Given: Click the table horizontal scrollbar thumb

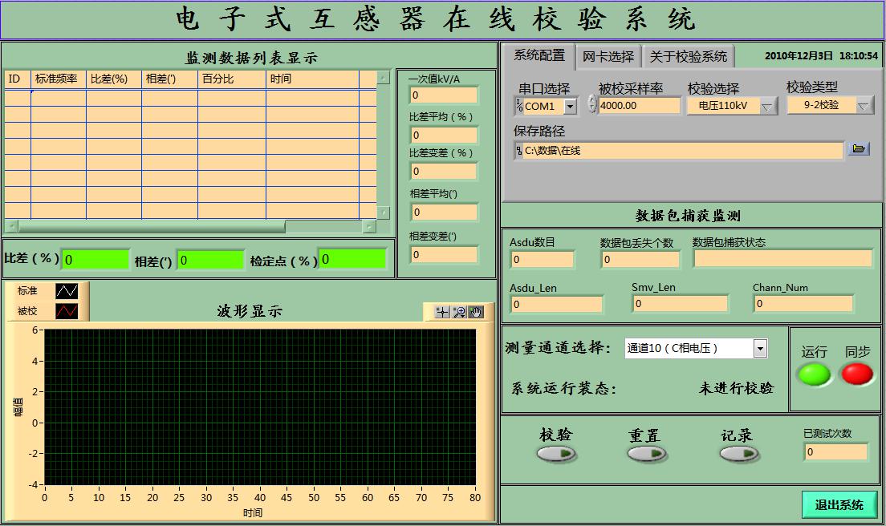Looking at the screenshot, I should coord(152,226).
